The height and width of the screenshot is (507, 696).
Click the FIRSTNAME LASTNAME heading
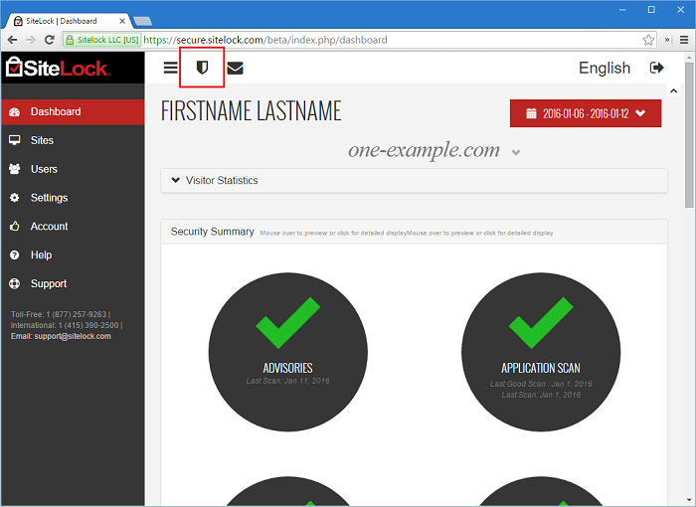[252, 111]
